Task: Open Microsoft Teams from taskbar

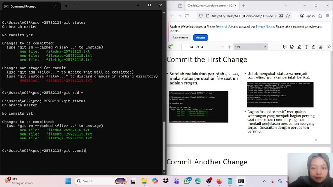Action: coord(176,181)
